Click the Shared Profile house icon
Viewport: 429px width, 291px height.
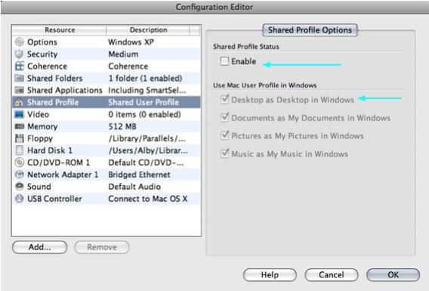point(19,102)
